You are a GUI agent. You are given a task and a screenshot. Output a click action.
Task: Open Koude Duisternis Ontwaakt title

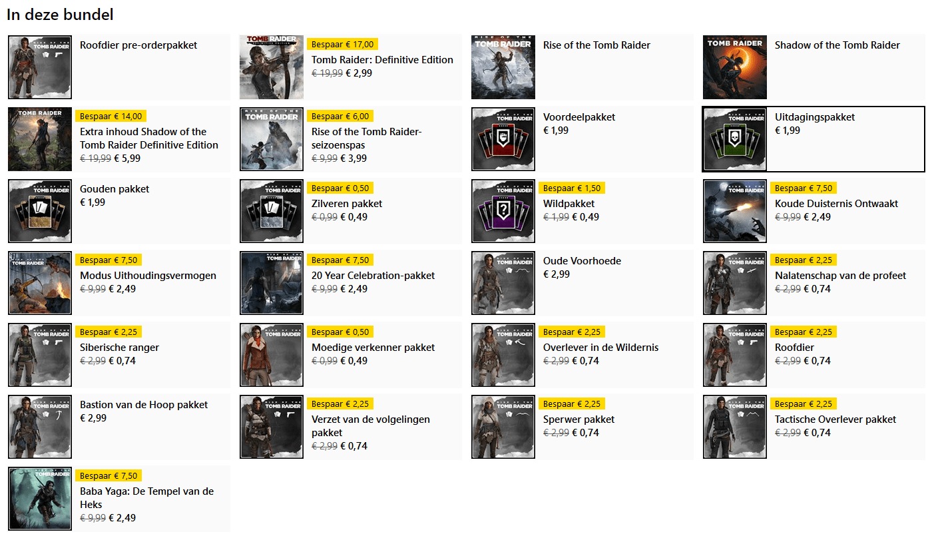pyautogui.click(x=836, y=204)
